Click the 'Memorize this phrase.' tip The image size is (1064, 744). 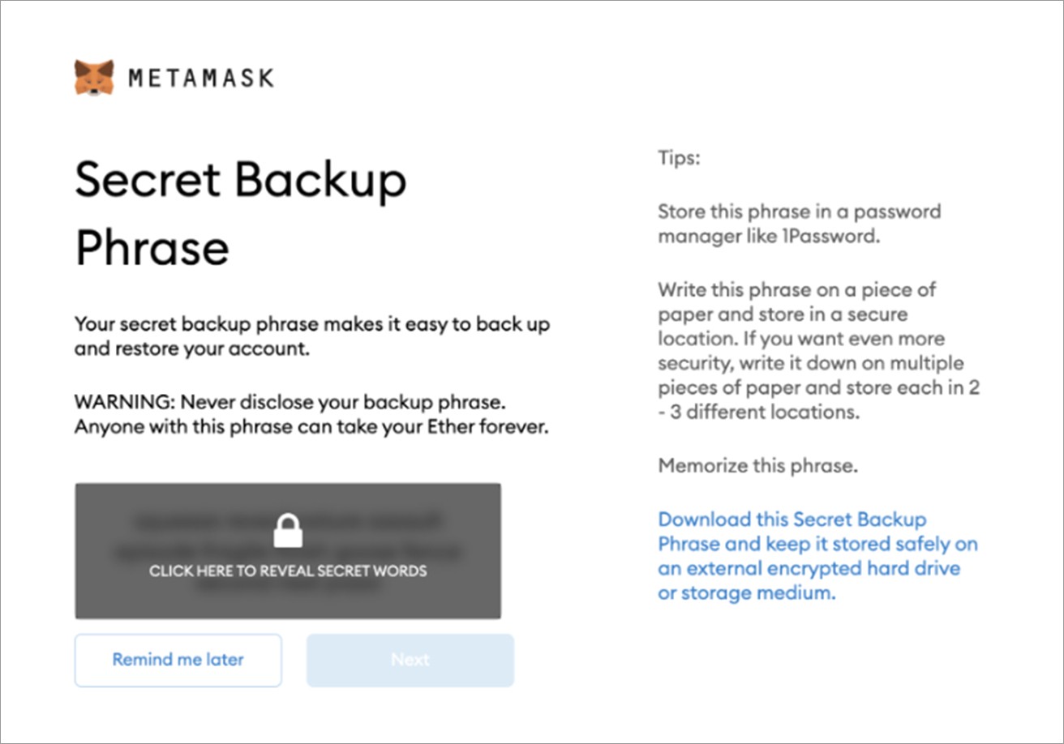point(757,466)
